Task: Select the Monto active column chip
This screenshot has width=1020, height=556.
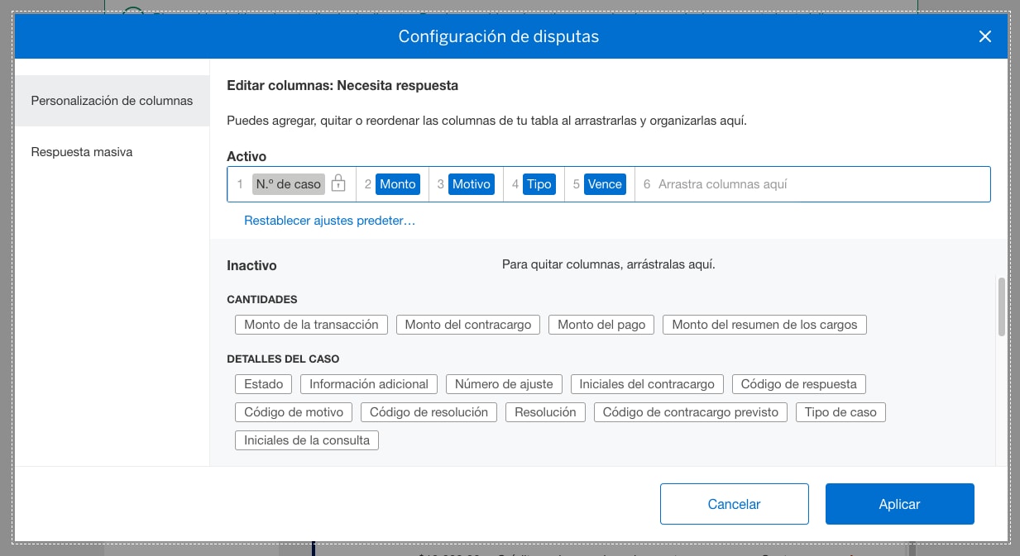Action: pyautogui.click(x=398, y=183)
